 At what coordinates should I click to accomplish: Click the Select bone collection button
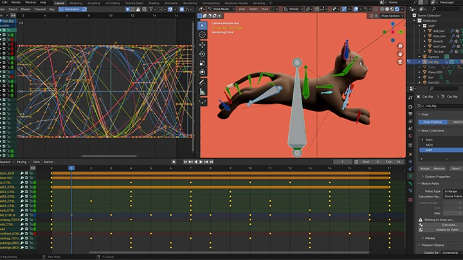click(456, 169)
